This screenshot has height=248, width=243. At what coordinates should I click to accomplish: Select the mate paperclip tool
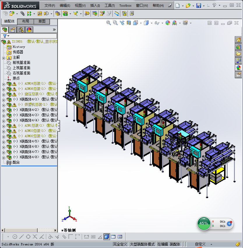pyautogui.click(x=22, y=14)
